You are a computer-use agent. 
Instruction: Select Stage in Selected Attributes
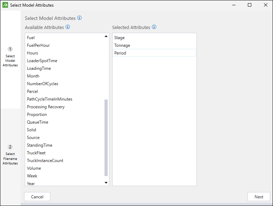click(120, 38)
